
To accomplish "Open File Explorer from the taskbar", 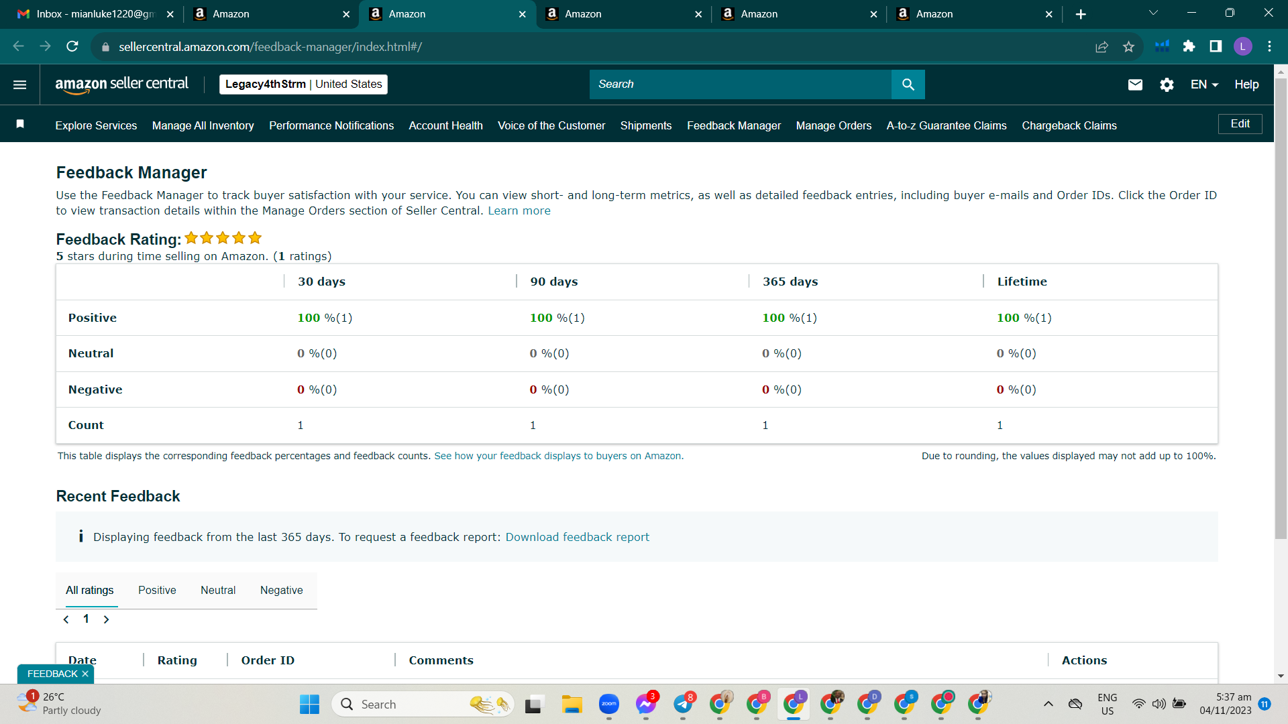I will pos(572,705).
